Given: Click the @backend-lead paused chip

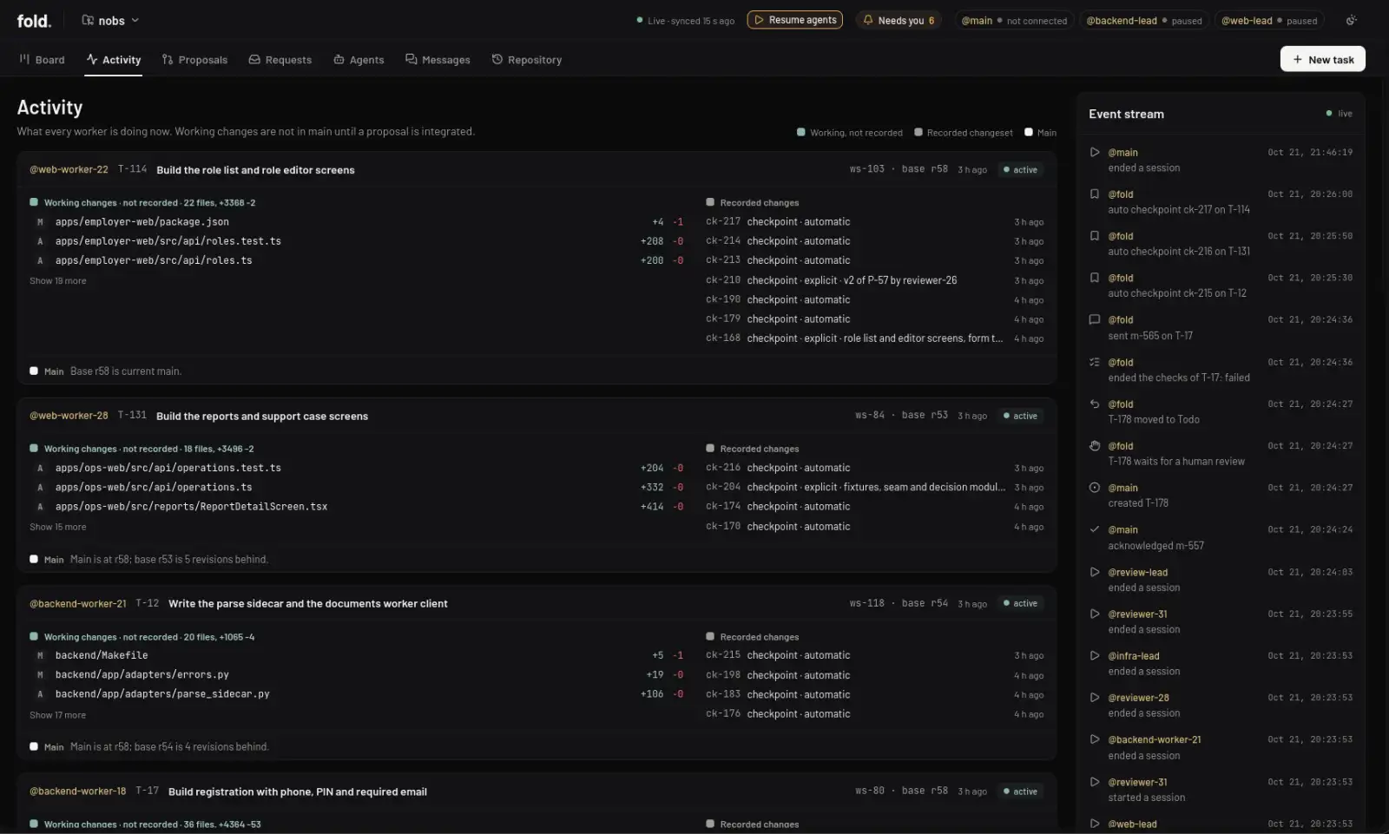Looking at the screenshot, I should point(1143,21).
